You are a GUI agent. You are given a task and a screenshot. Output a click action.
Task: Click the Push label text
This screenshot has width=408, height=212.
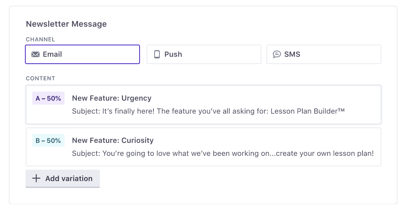(x=173, y=55)
